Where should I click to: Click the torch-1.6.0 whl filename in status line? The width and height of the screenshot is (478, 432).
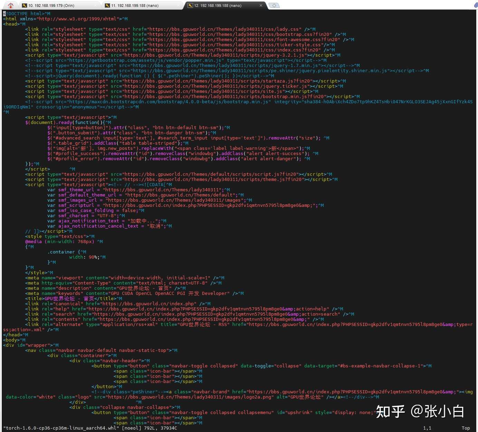(61, 428)
